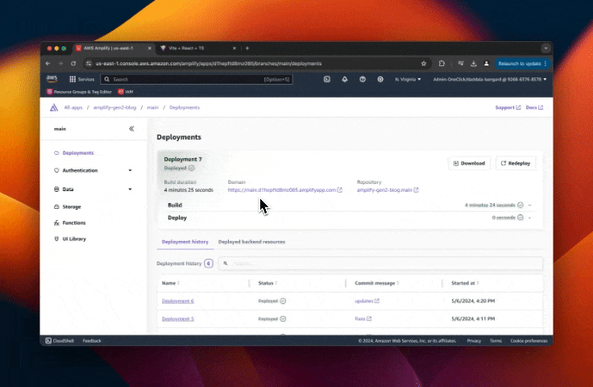This screenshot has width=593, height=387.
Task: Open the Admin-OneClick account menu
Action: [490, 79]
